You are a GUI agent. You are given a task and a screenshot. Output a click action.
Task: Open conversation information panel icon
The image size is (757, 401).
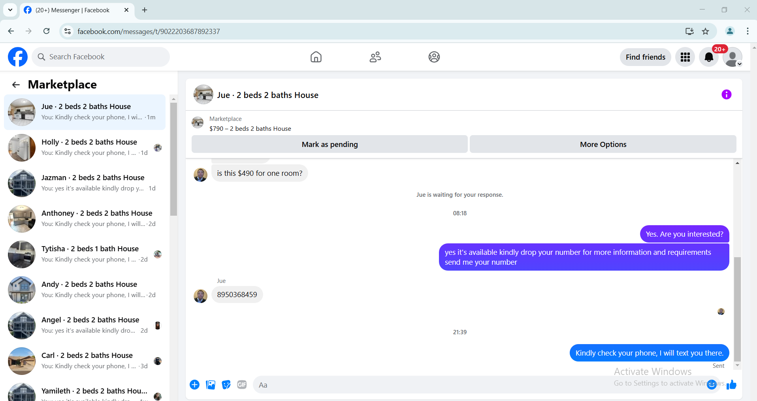pos(726,94)
